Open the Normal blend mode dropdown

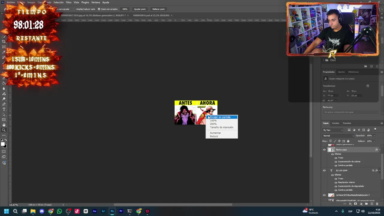point(338,136)
